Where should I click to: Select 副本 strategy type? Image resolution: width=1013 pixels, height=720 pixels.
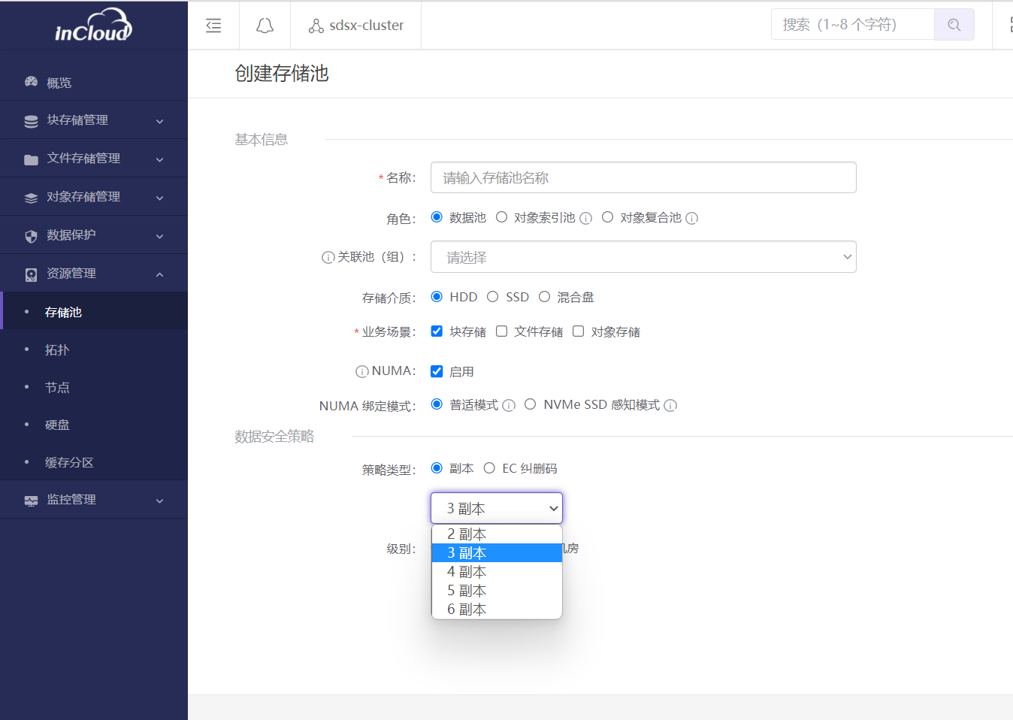click(x=437, y=468)
